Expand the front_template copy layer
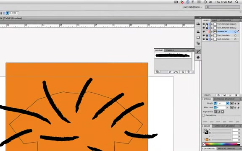Screen dimensions: 242x151 pos(212,24)
